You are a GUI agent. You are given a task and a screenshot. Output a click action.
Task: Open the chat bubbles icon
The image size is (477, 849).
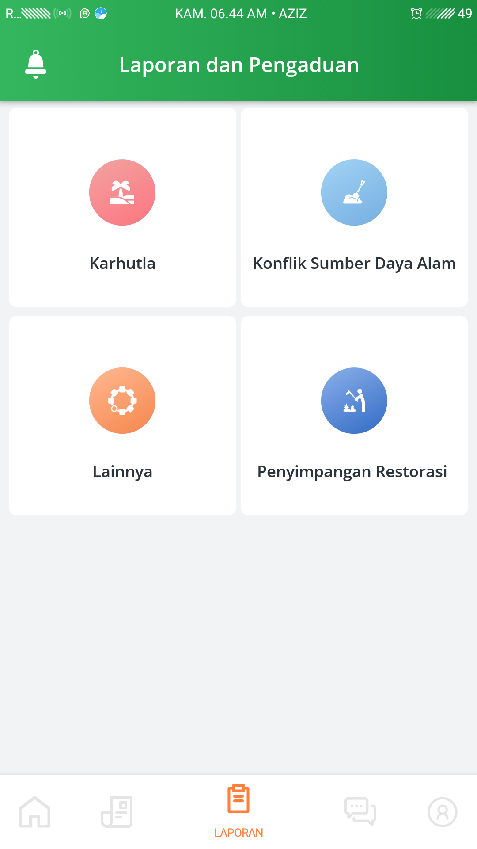pyautogui.click(x=360, y=812)
